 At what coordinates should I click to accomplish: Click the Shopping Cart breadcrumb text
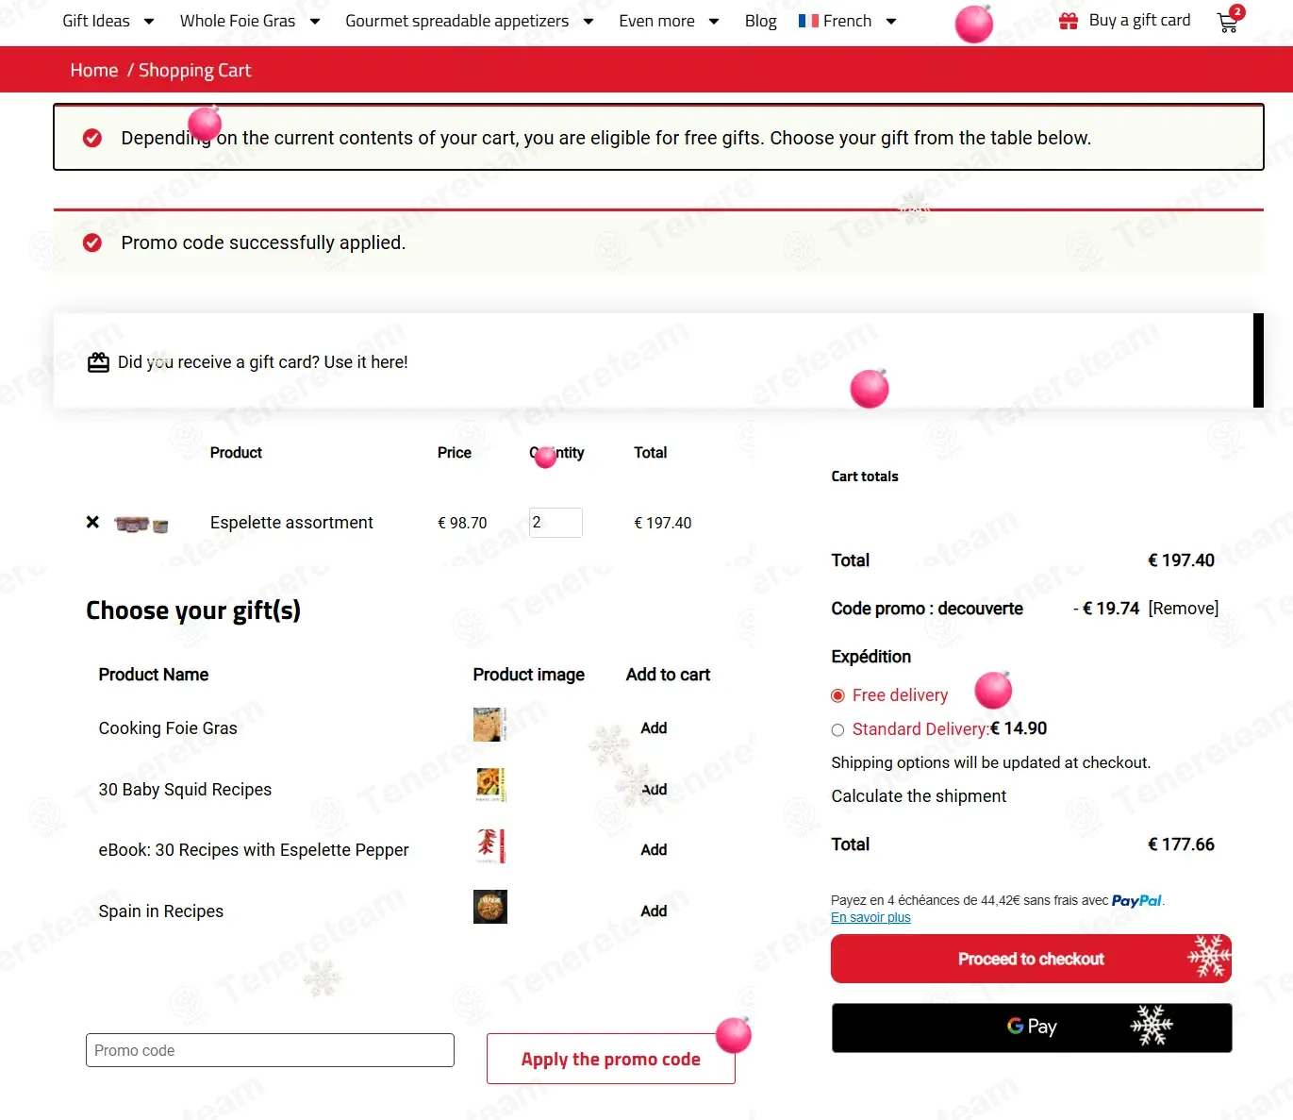[x=194, y=70]
